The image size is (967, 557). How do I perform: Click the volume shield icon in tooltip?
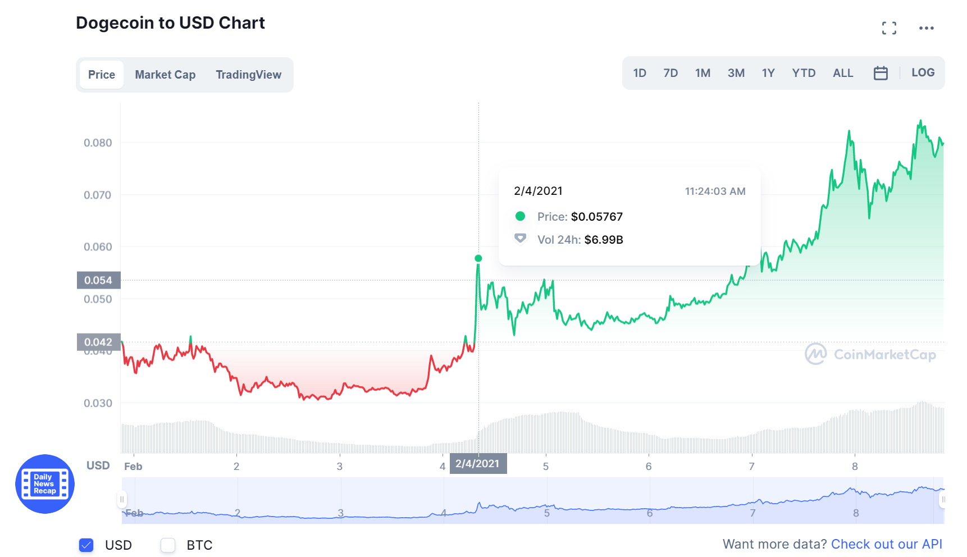click(521, 239)
